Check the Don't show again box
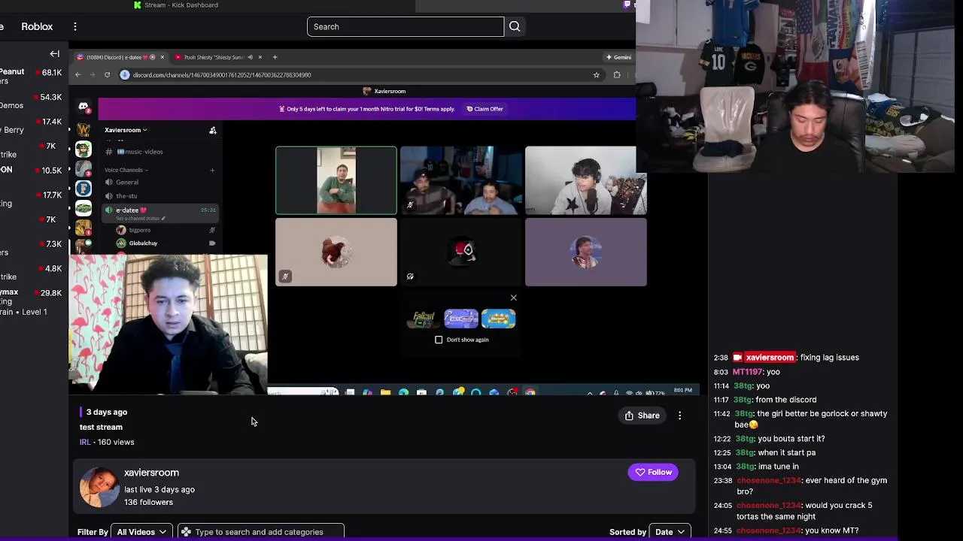 [x=439, y=340]
